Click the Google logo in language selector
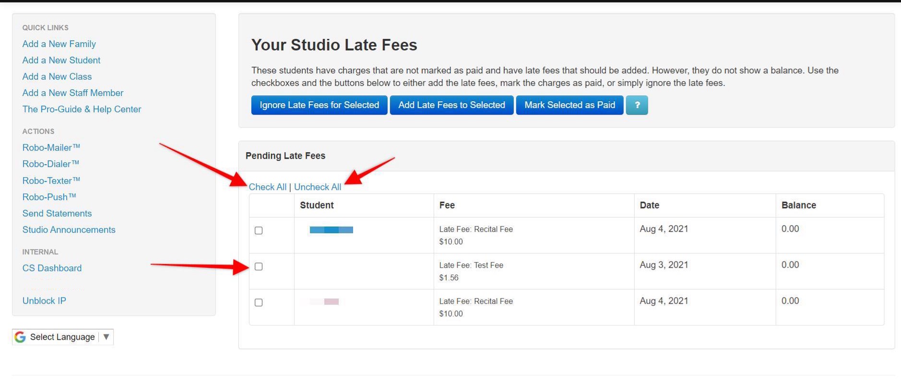 tap(20, 337)
